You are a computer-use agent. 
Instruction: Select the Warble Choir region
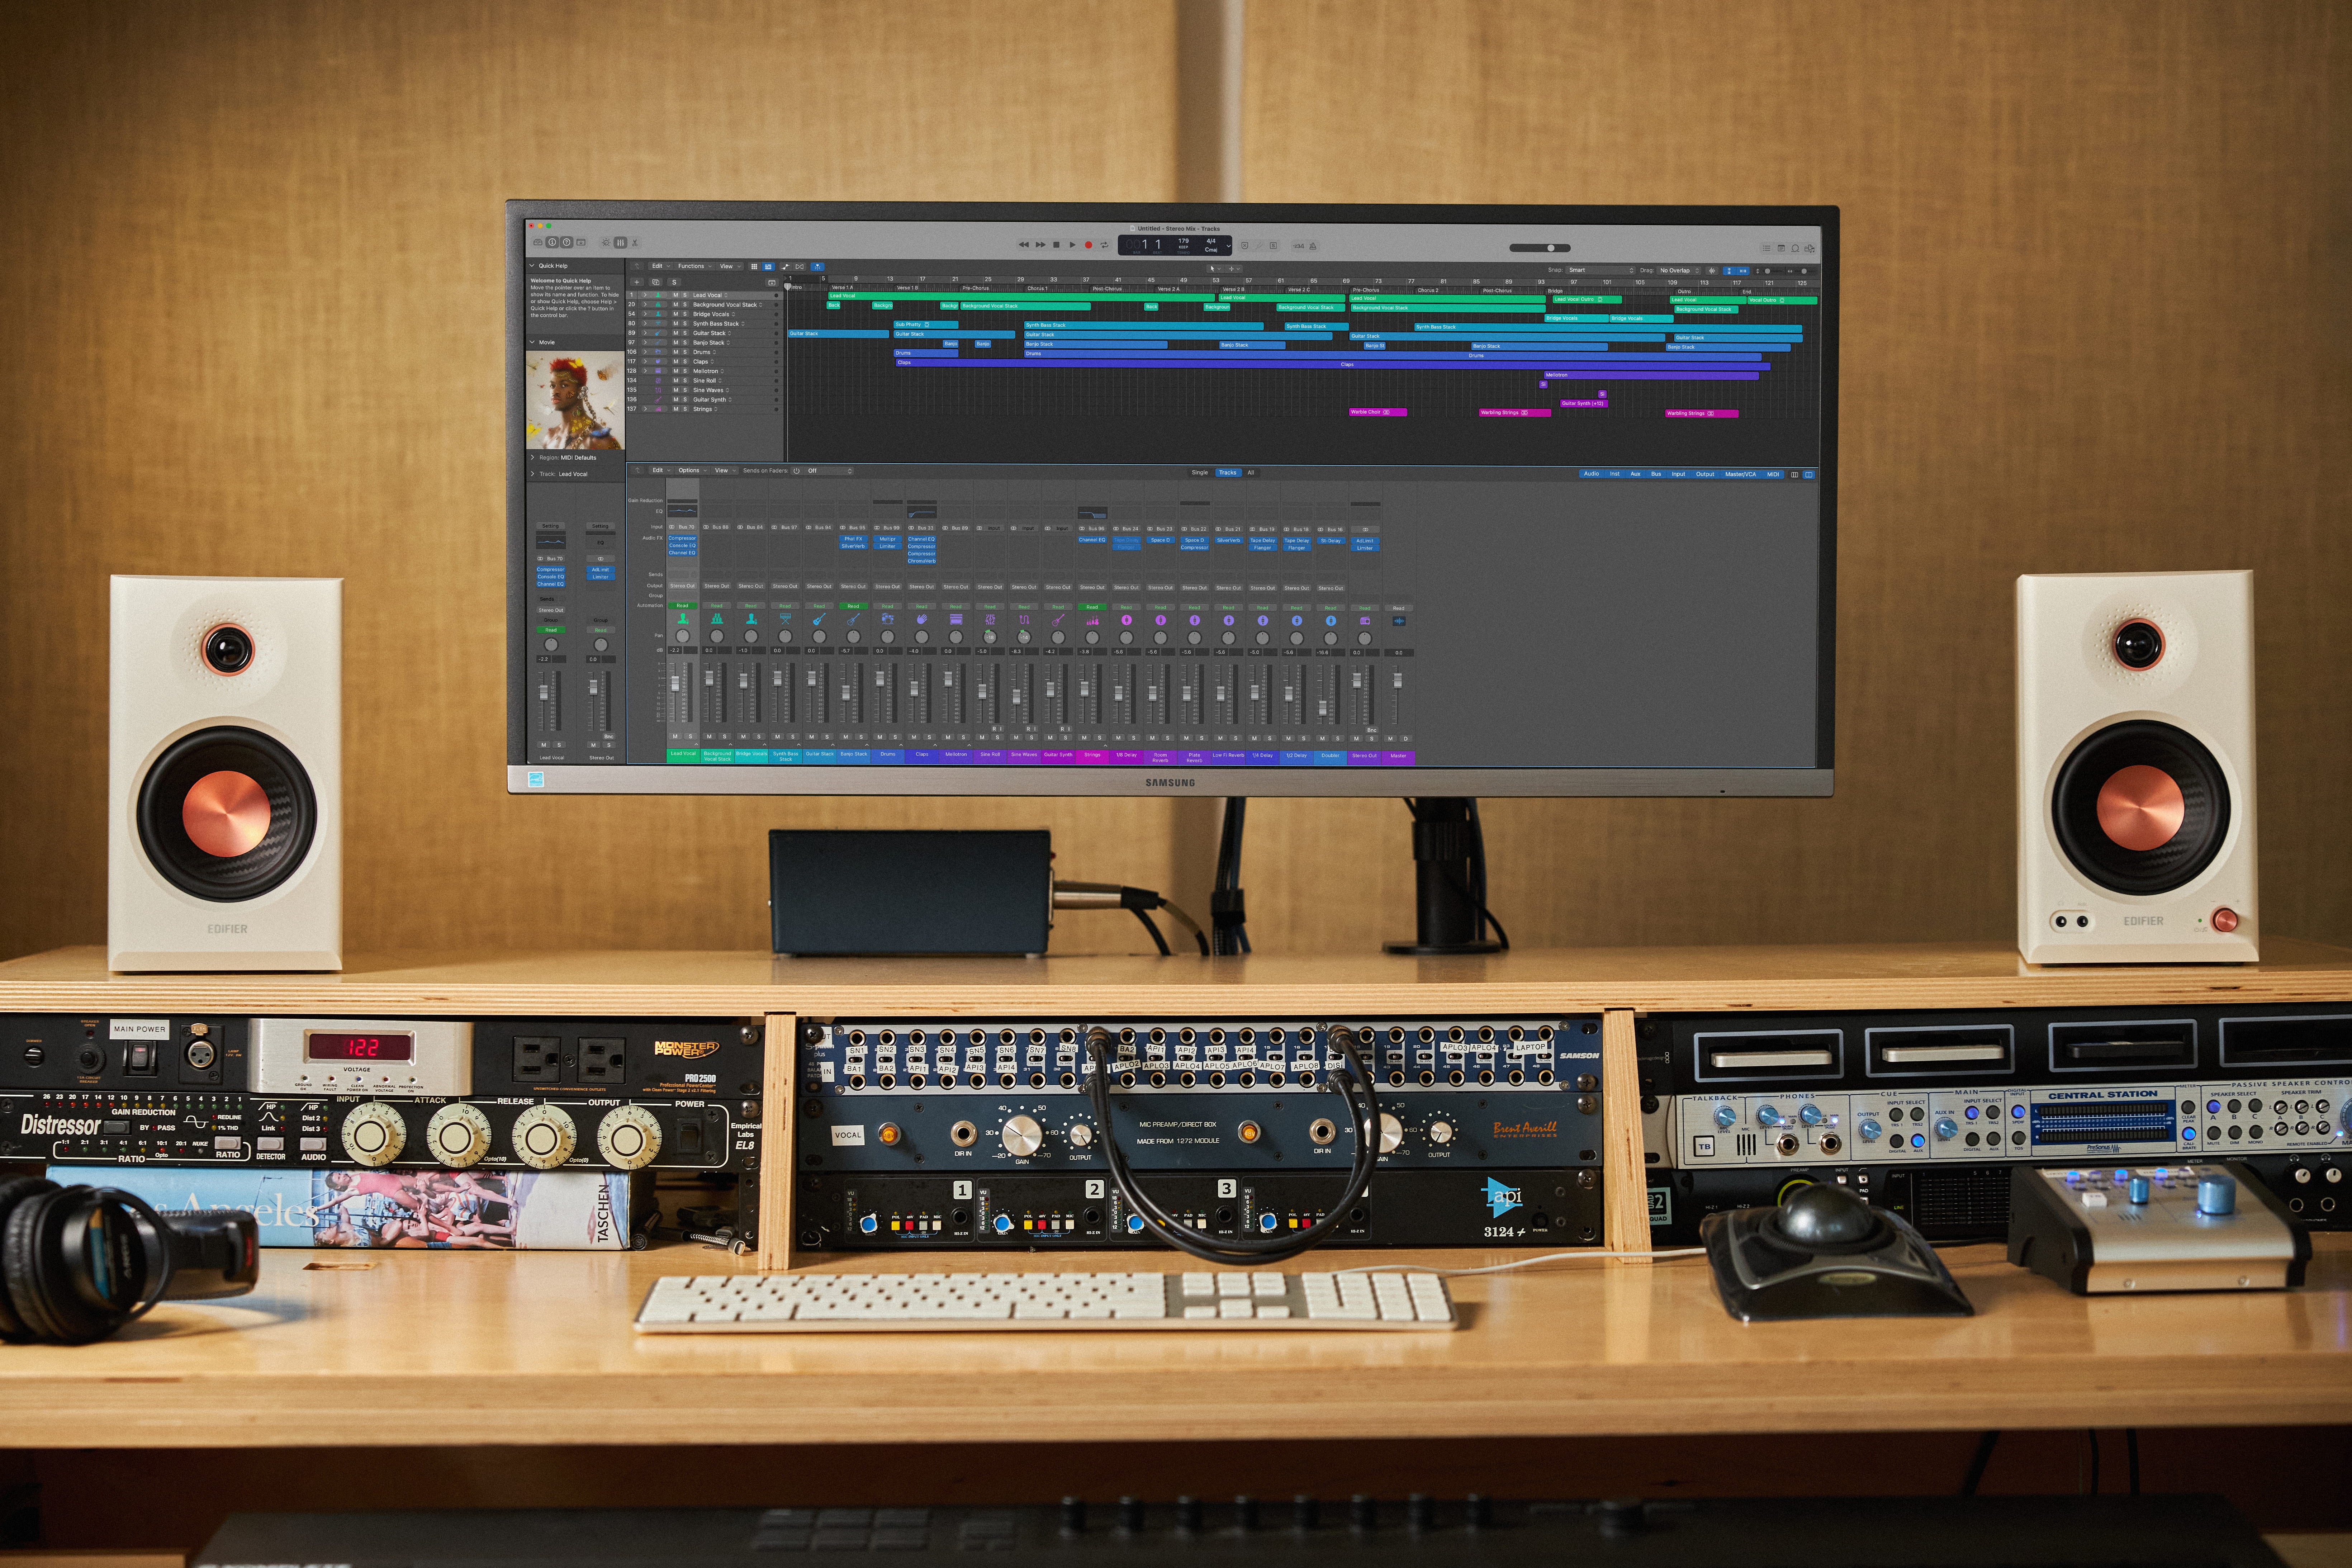[x=1378, y=412]
